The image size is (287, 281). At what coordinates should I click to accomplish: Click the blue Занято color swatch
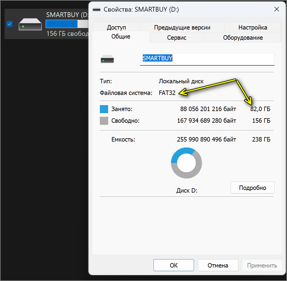click(104, 109)
